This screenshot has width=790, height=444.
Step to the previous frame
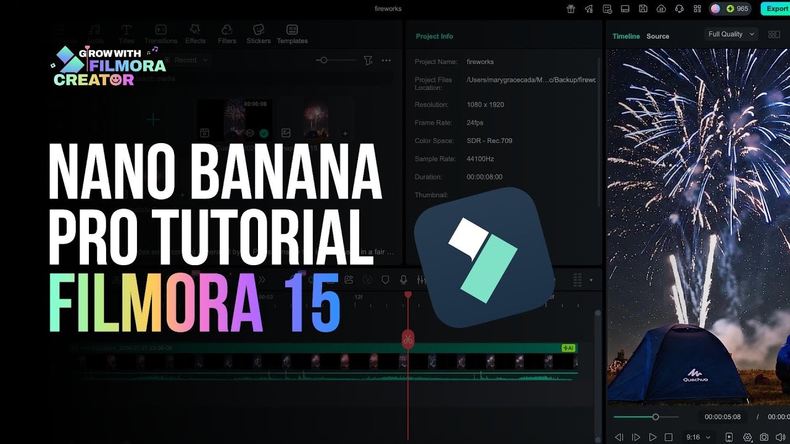coord(618,437)
